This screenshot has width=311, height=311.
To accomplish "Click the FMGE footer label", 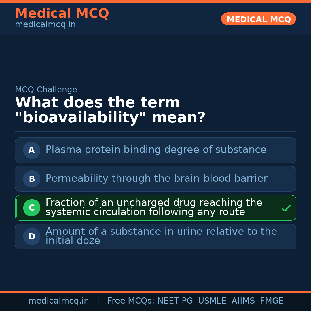I will tap(272, 301).
